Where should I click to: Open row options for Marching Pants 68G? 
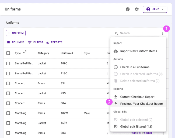pyautogui.click(x=163, y=133)
